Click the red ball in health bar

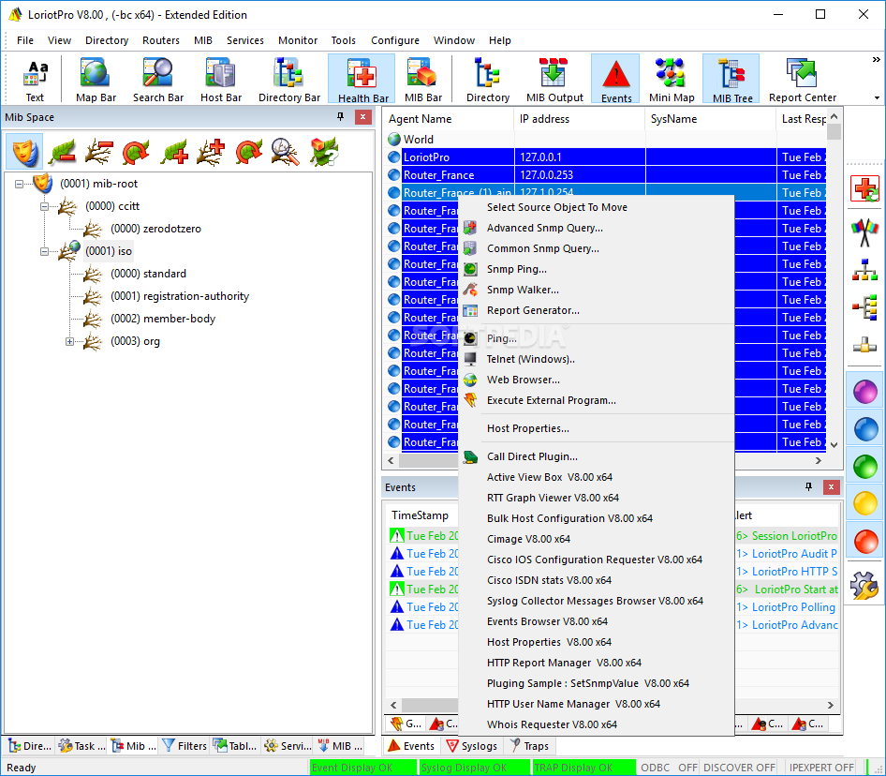(864, 541)
